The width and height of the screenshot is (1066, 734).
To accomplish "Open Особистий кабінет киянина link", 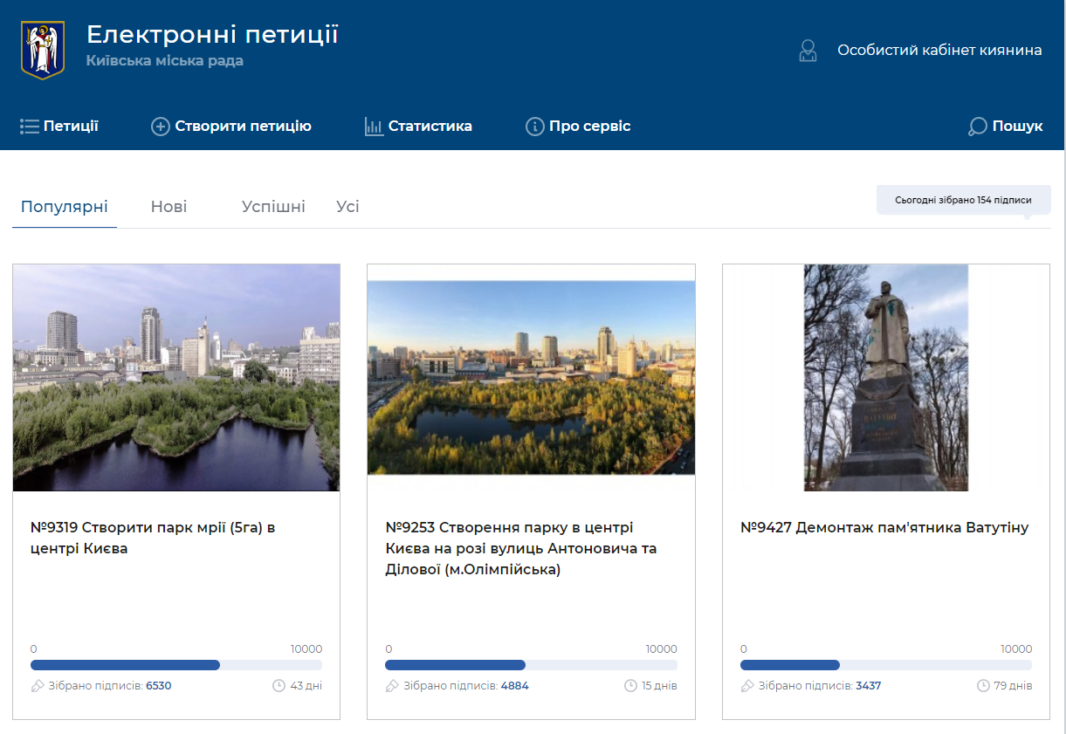I will point(939,51).
